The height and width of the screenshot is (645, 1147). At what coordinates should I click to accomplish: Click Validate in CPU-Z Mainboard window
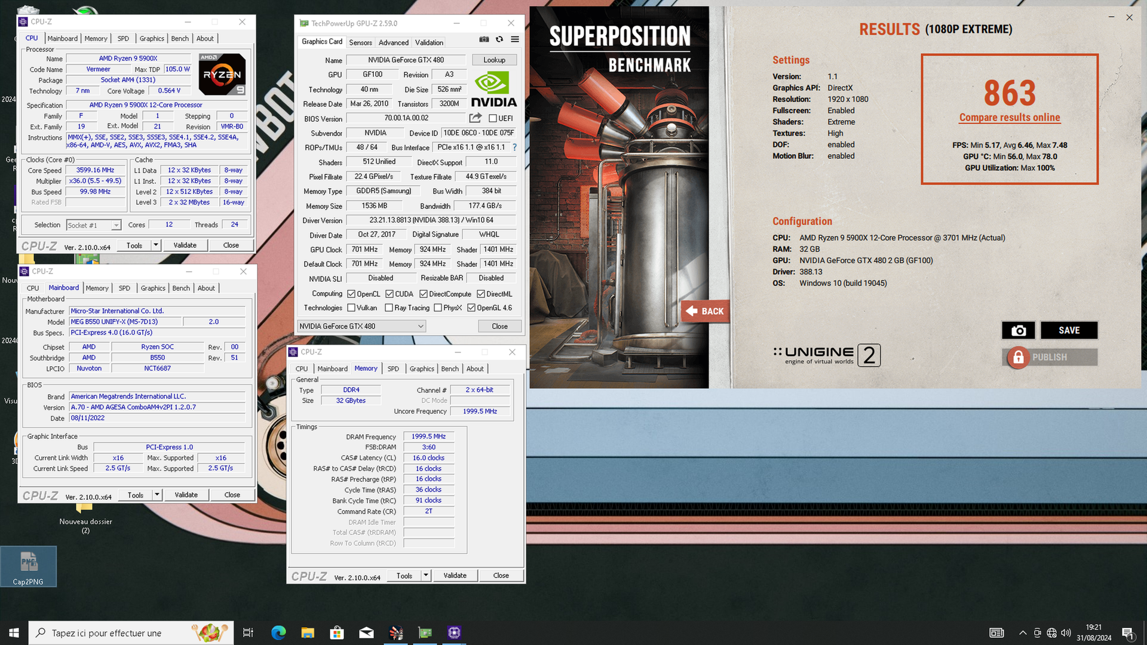coord(186,494)
